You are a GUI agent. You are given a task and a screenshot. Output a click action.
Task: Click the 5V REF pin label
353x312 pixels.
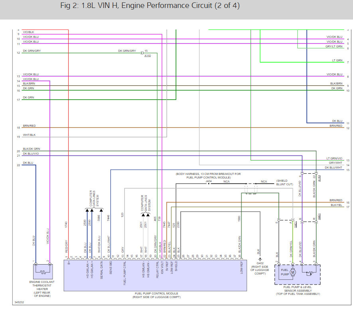pyautogui.click(x=167, y=266)
